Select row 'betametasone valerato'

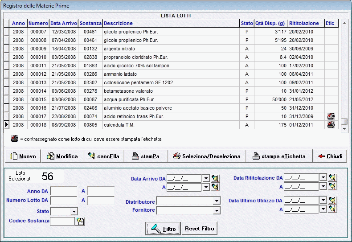click(x=171, y=91)
